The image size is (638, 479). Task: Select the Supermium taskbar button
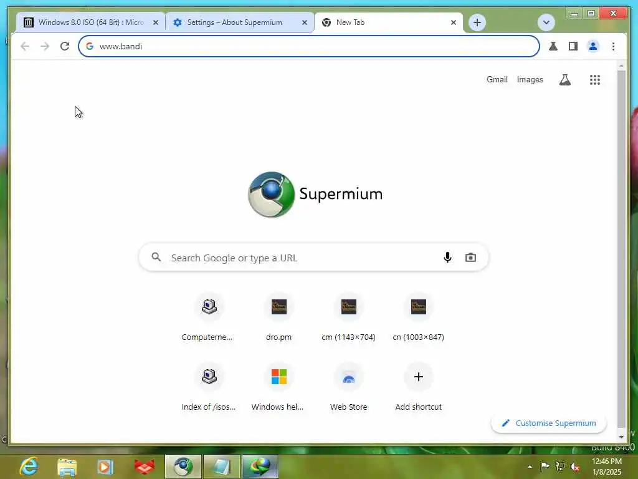(183, 467)
